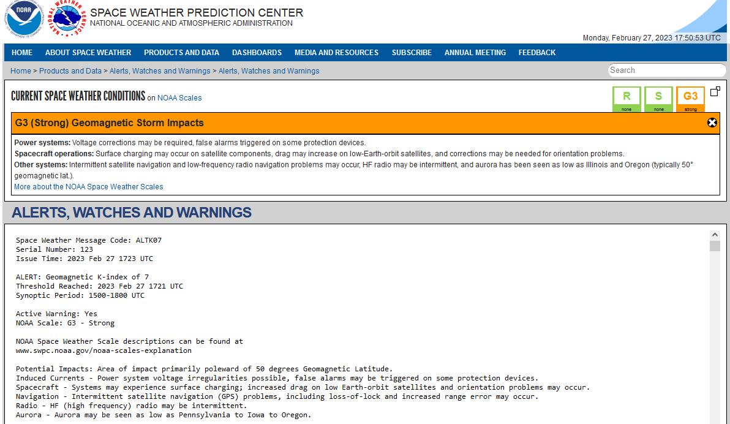Viewport: 730px width, 424px height.
Task: Click the Navigation GPS problems line
Action: [277, 396]
